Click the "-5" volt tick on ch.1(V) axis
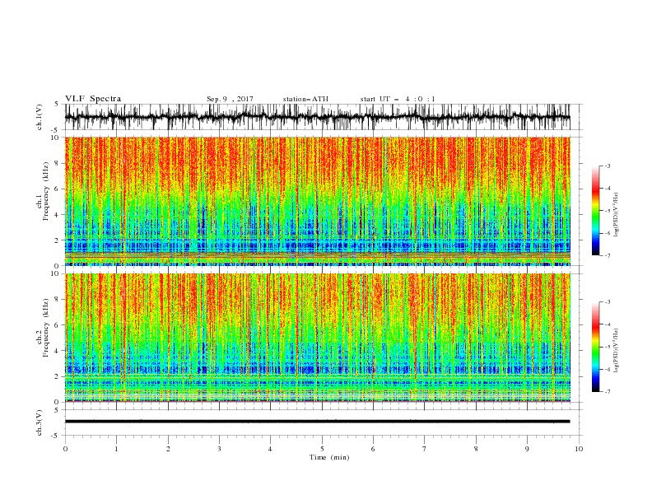This screenshot has height=504, width=652. tap(55, 130)
